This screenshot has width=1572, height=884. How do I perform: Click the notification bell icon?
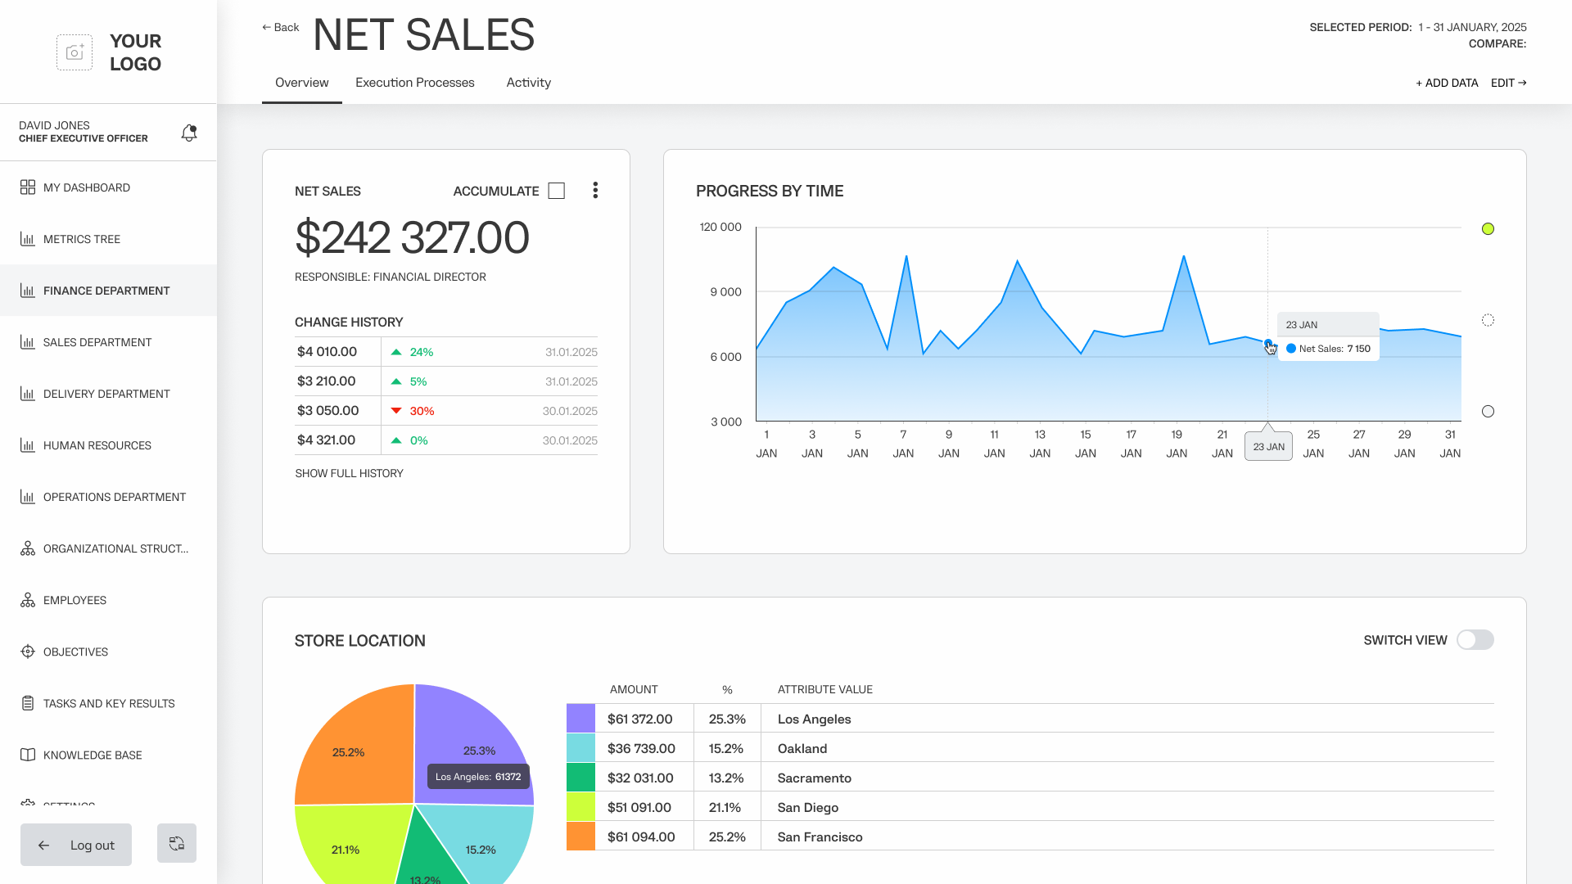(189, 133)
